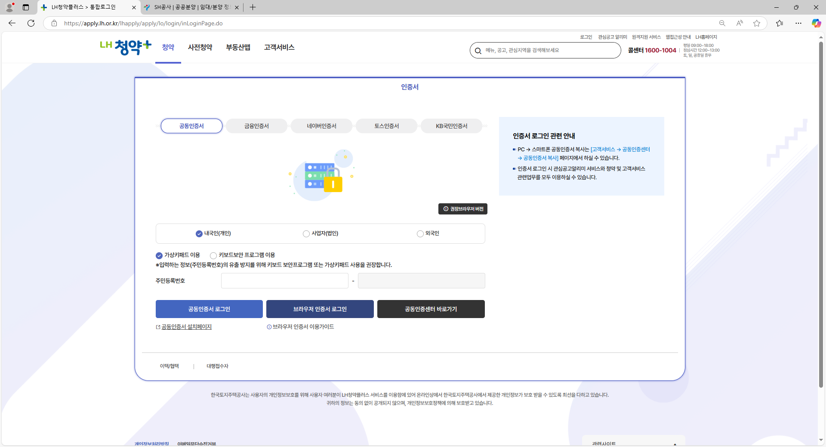Select 내국인(개인) radio option
Image resolution: width=826 pixels, height=447 pixels.
[199, 234]
